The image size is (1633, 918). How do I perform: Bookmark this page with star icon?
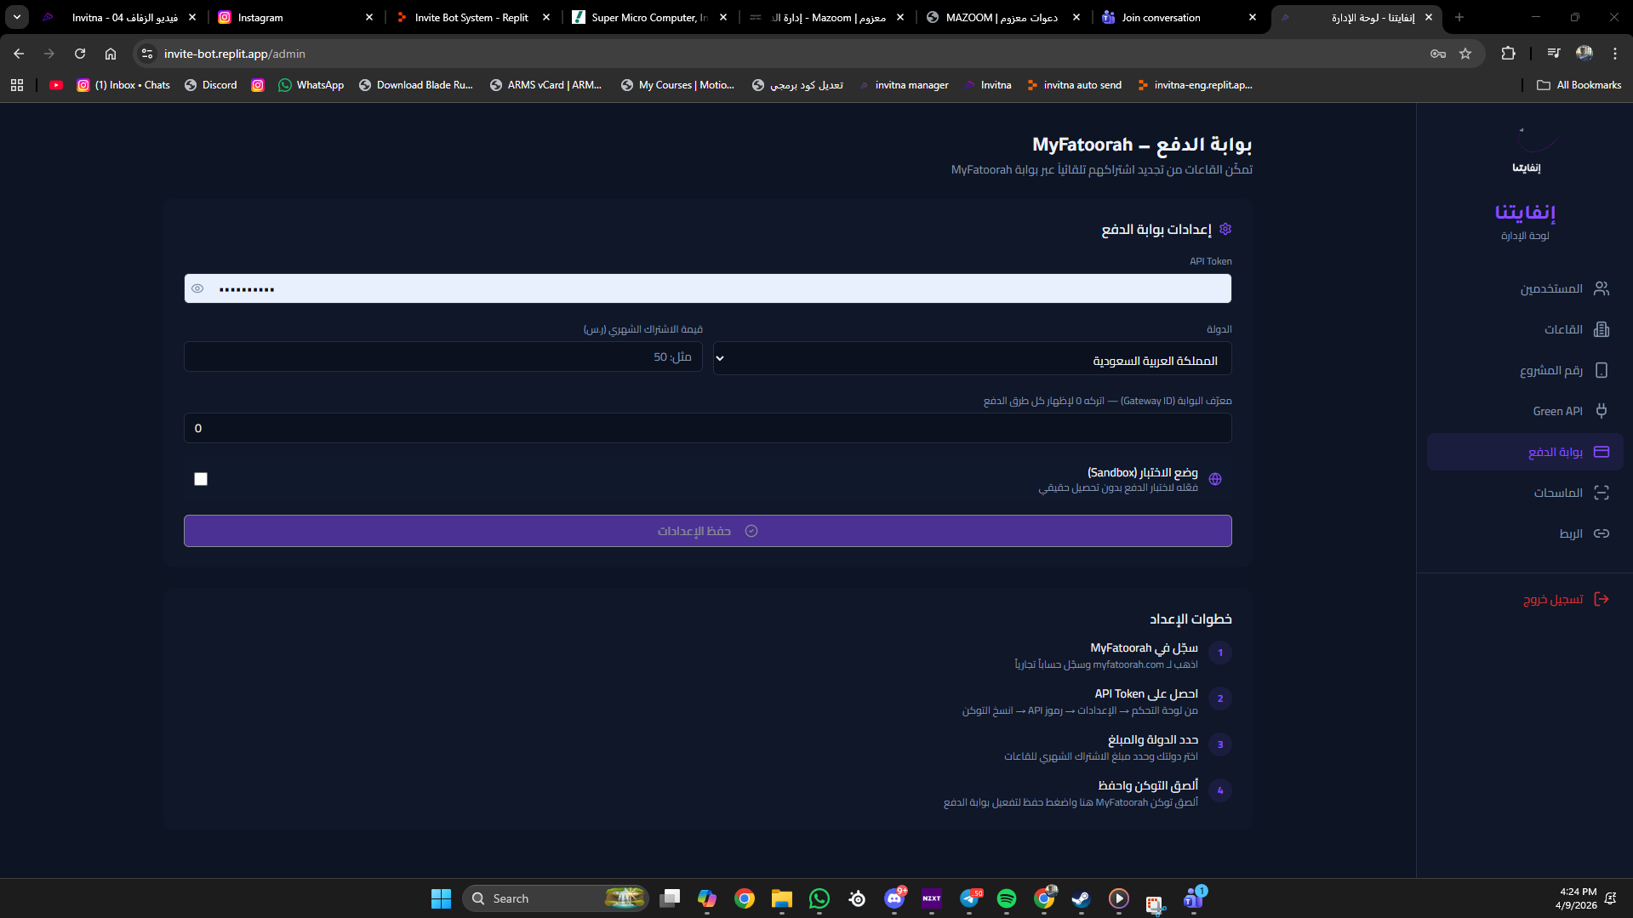pyautogui.click(x=1465, y=54)
